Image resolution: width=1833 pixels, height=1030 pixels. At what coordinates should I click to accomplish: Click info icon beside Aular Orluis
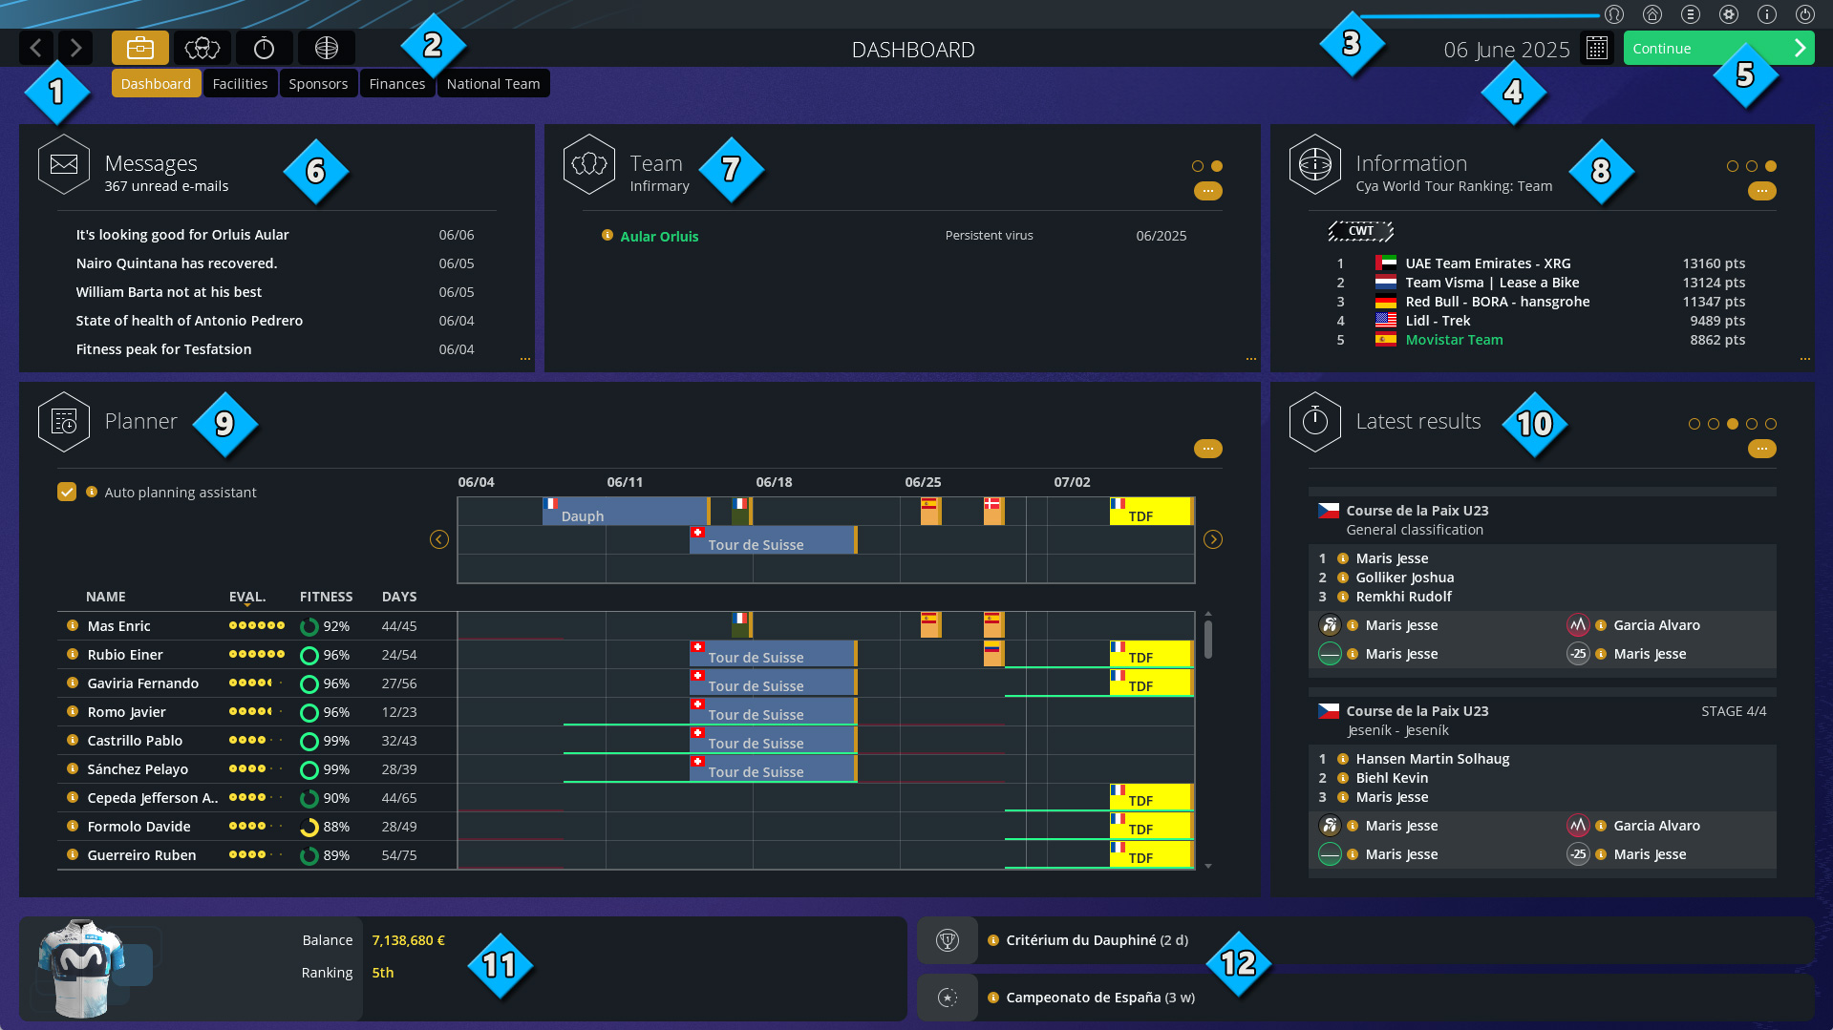tap(607, 236)
